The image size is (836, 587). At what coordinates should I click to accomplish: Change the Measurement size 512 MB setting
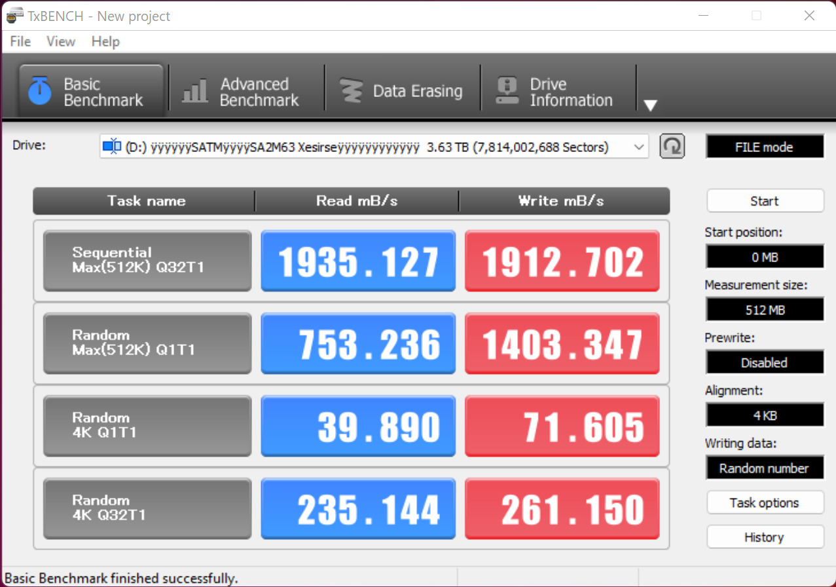pyautogui.click(x=764, y=310)
